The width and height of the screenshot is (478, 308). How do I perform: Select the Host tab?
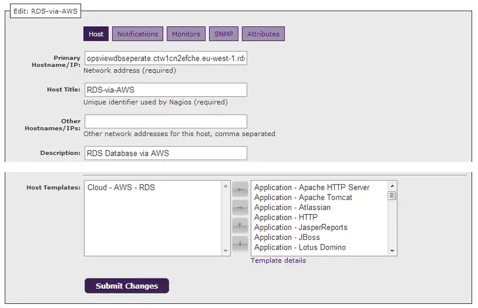tap(96, 34)
